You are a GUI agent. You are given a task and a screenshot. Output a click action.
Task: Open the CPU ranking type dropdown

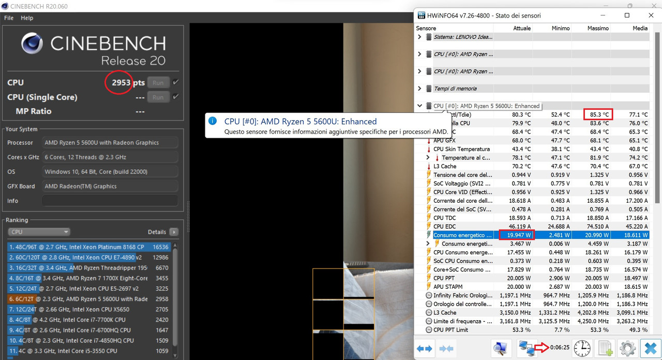pos(39,232)
